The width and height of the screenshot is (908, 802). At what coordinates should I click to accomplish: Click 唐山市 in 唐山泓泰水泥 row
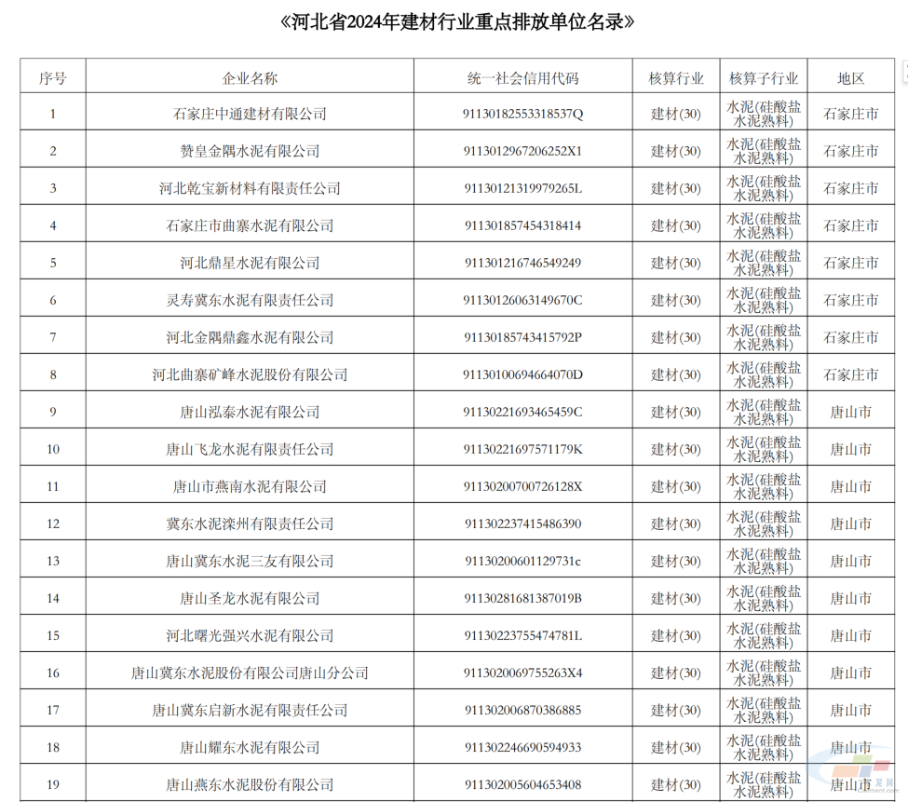(850, 413)
